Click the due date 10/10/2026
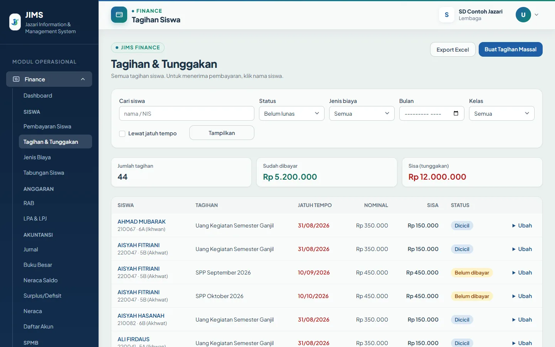The width and height of the screenshot is (555, 347). tap(313, 296)
